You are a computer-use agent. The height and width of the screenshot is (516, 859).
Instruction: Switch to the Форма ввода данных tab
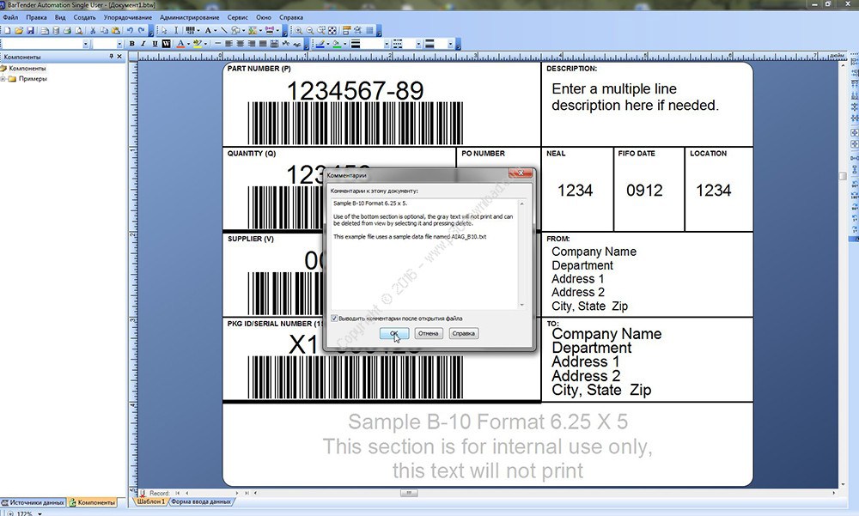click(x=201, y=501)
